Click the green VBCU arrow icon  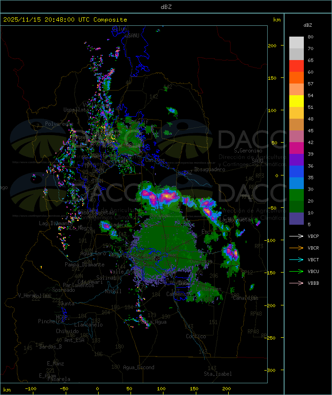click(x=296, y=271)
